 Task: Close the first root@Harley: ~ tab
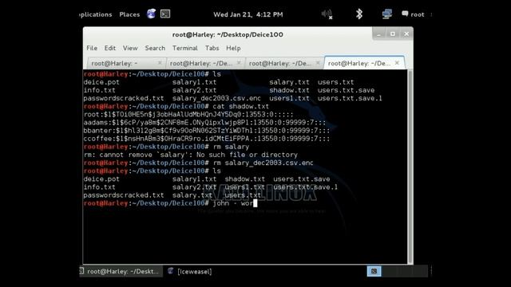point(160,63)
